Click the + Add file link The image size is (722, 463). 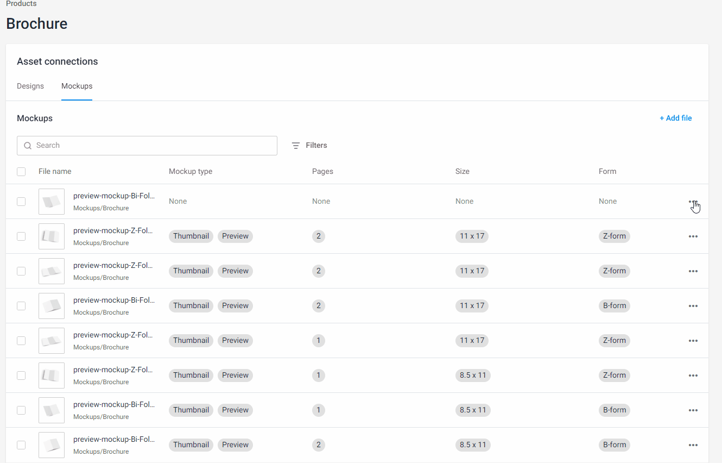(x=675, y=118)
